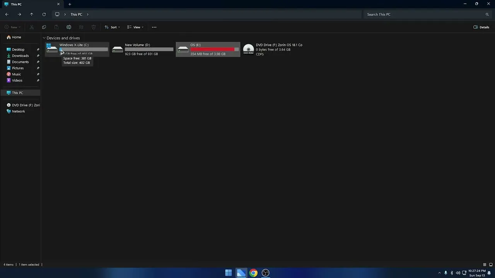Open Videos in the sidebar
The width and height of the screenshot is (495, 278).
(x=17, y=80)
